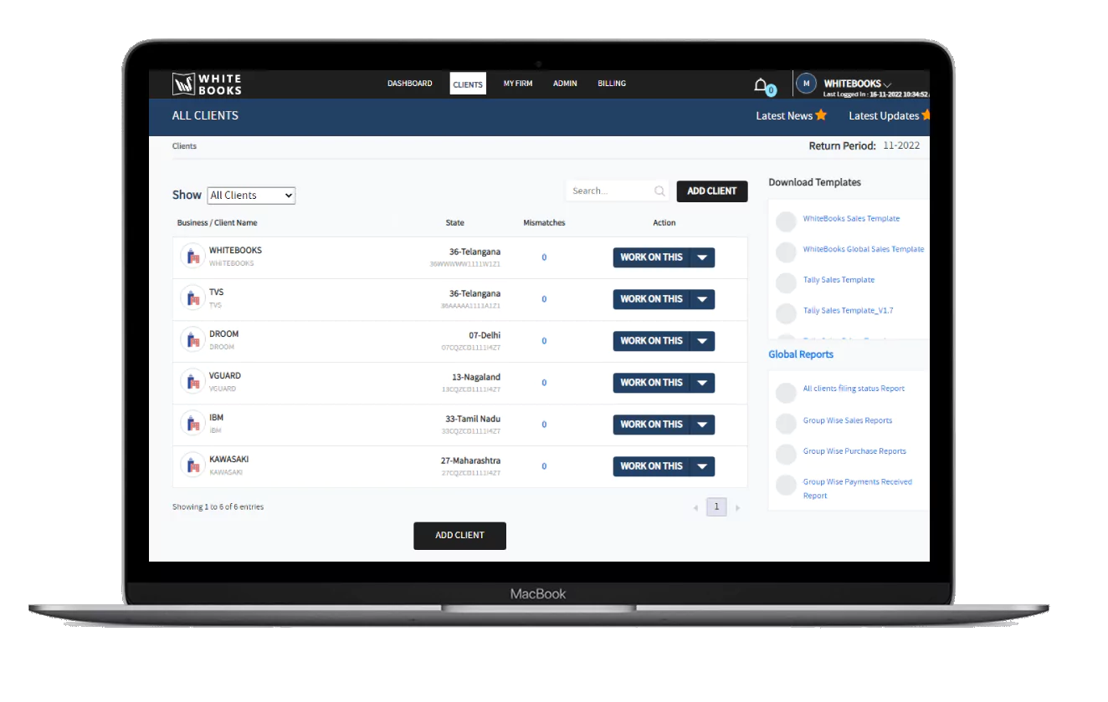The image size is (1108, 702).
Task: Click icon beside All clients filing status Report
Action: (786, 393)
